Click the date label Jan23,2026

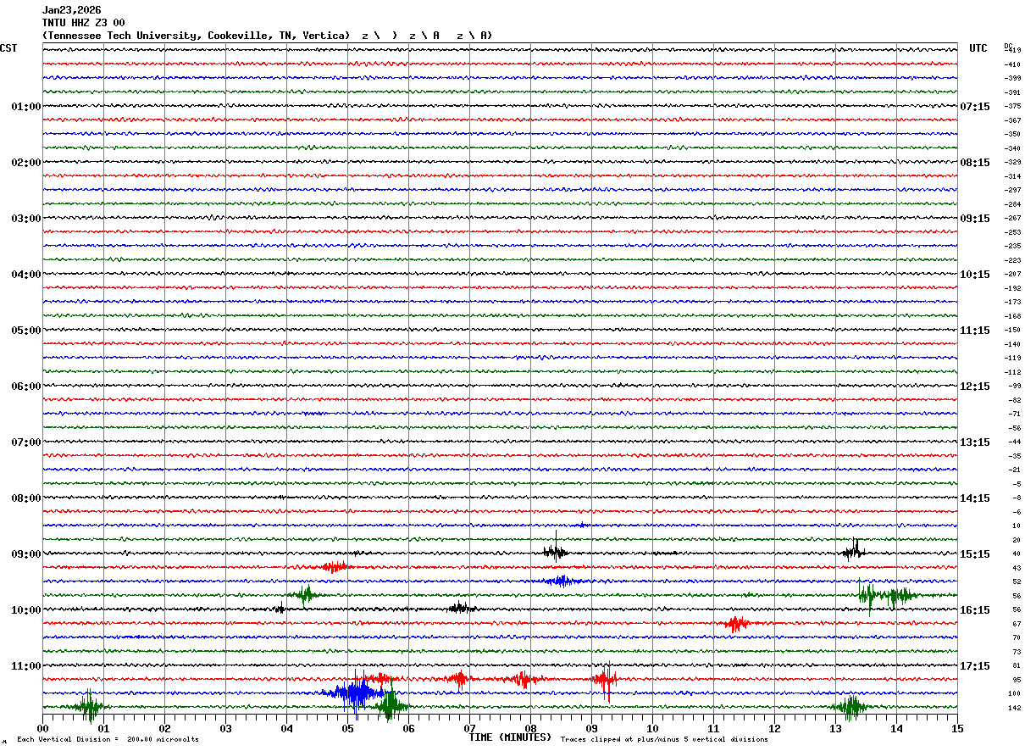tap(71, 10)
